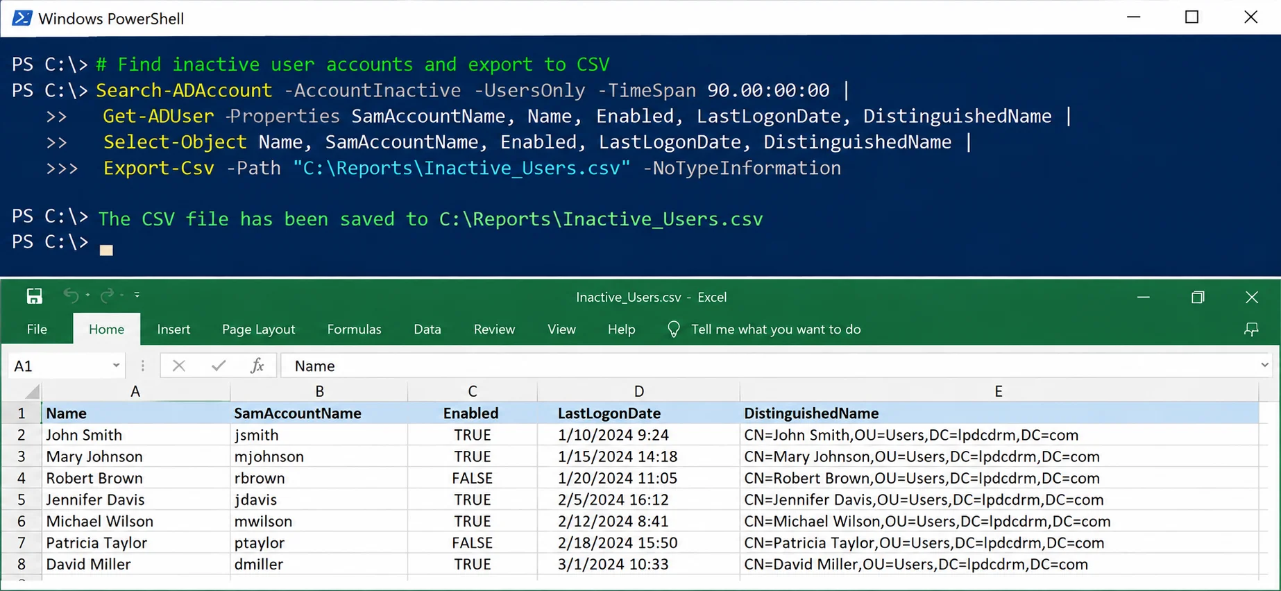The image size is (1281, 591).
Task: Restore down the Excel window
Action: pyautogui.click(x=1198, y=297)
